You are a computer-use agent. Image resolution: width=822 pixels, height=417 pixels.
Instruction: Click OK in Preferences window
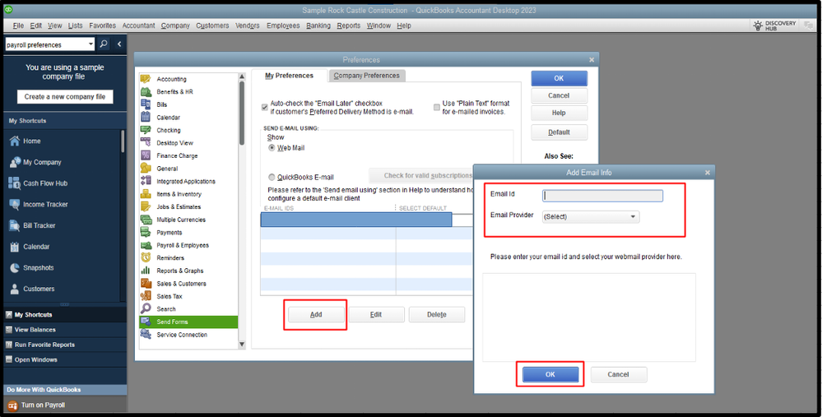pyautogui.click(x=559, y=78)
